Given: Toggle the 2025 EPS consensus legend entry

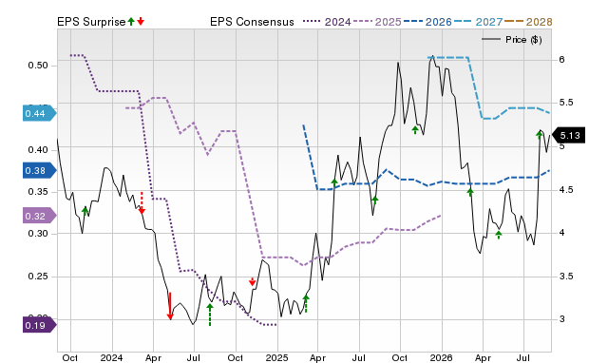Looking at the screenshot, I should (x=377, y=22).
